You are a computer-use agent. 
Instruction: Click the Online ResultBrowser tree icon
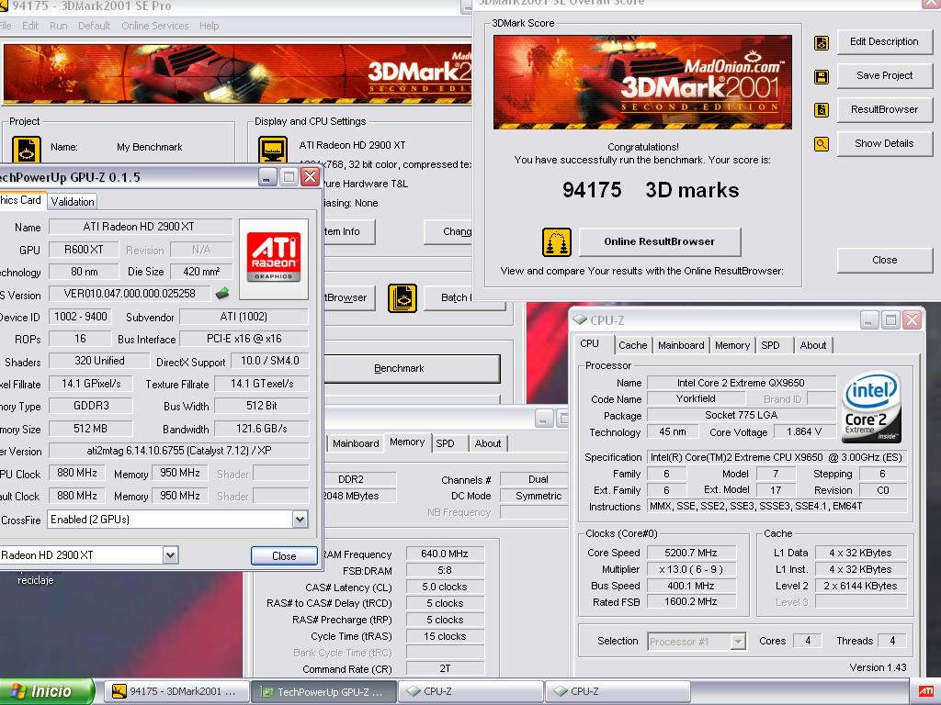click(556, 242)
